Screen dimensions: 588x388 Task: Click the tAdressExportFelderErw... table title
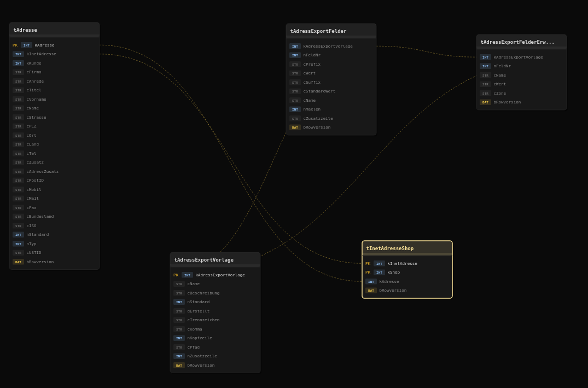pos(521,42)
